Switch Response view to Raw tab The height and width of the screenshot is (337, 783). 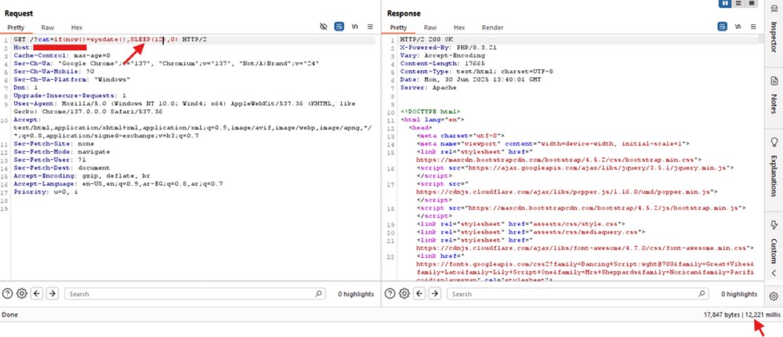[x=430, y=27]
